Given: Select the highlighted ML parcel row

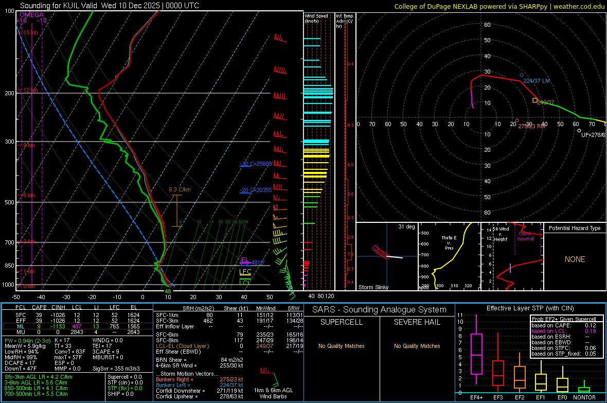Looking at the screenshot, I should (x=78, y=326).
